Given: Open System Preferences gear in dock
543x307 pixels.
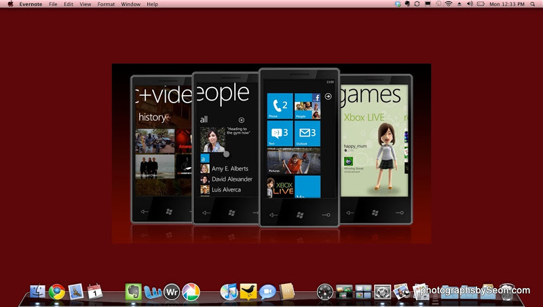Looking at the screenshot, I should (x=383, y=292).
